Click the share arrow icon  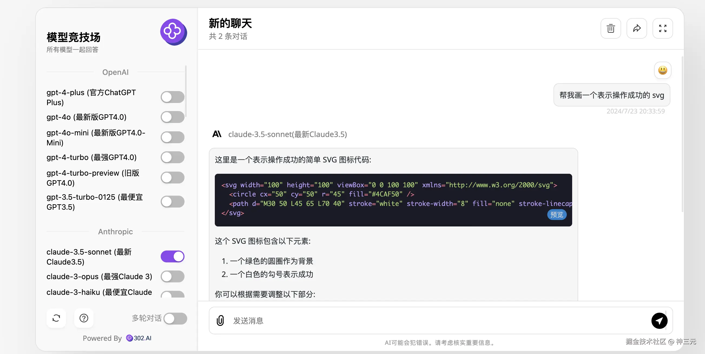(x=636, y=28)
